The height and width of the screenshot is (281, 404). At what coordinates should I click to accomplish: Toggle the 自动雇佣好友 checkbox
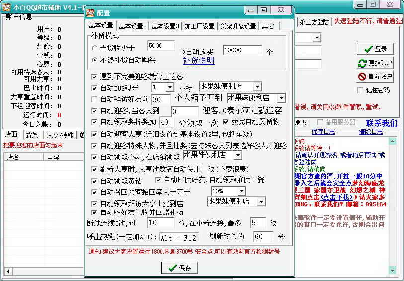pyautogui.click(x=158, y=179)
